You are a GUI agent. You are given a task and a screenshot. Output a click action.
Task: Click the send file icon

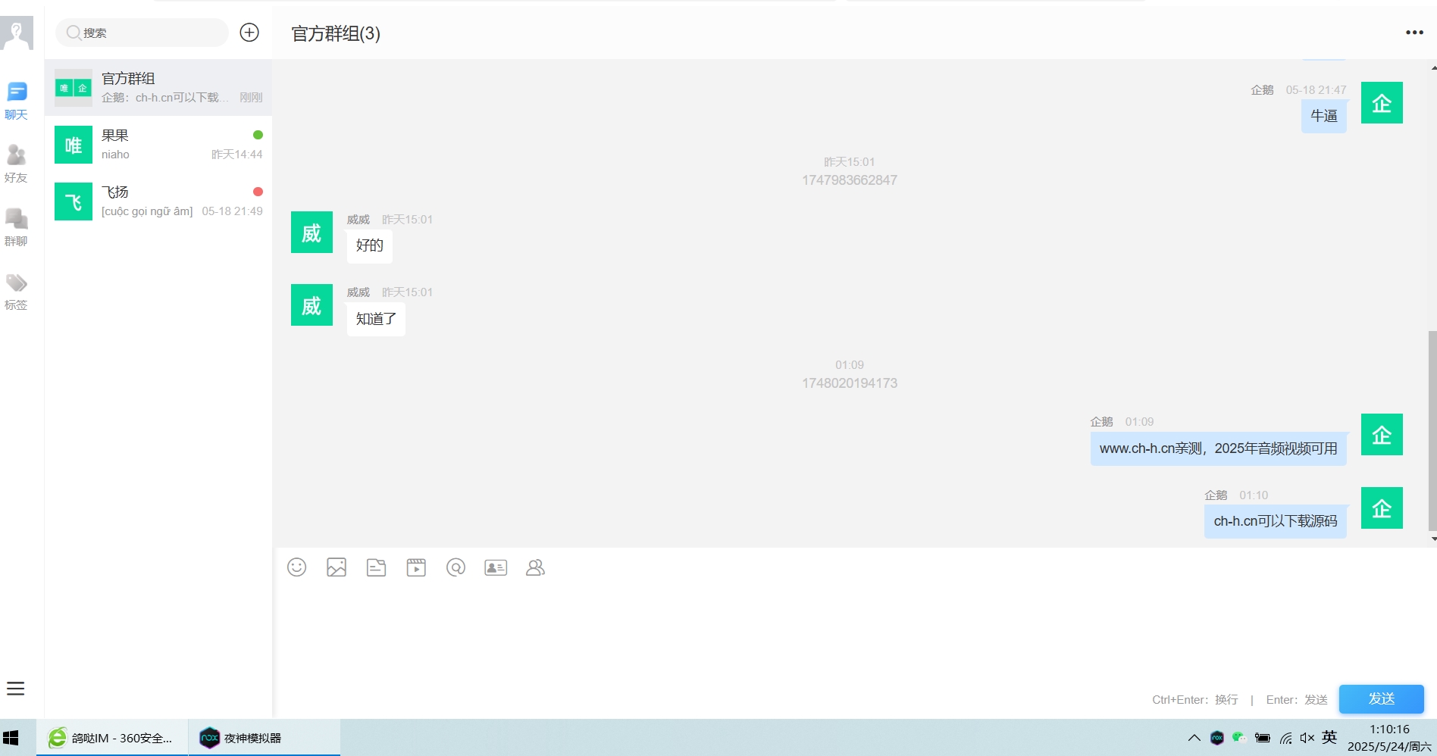[376, 567]
